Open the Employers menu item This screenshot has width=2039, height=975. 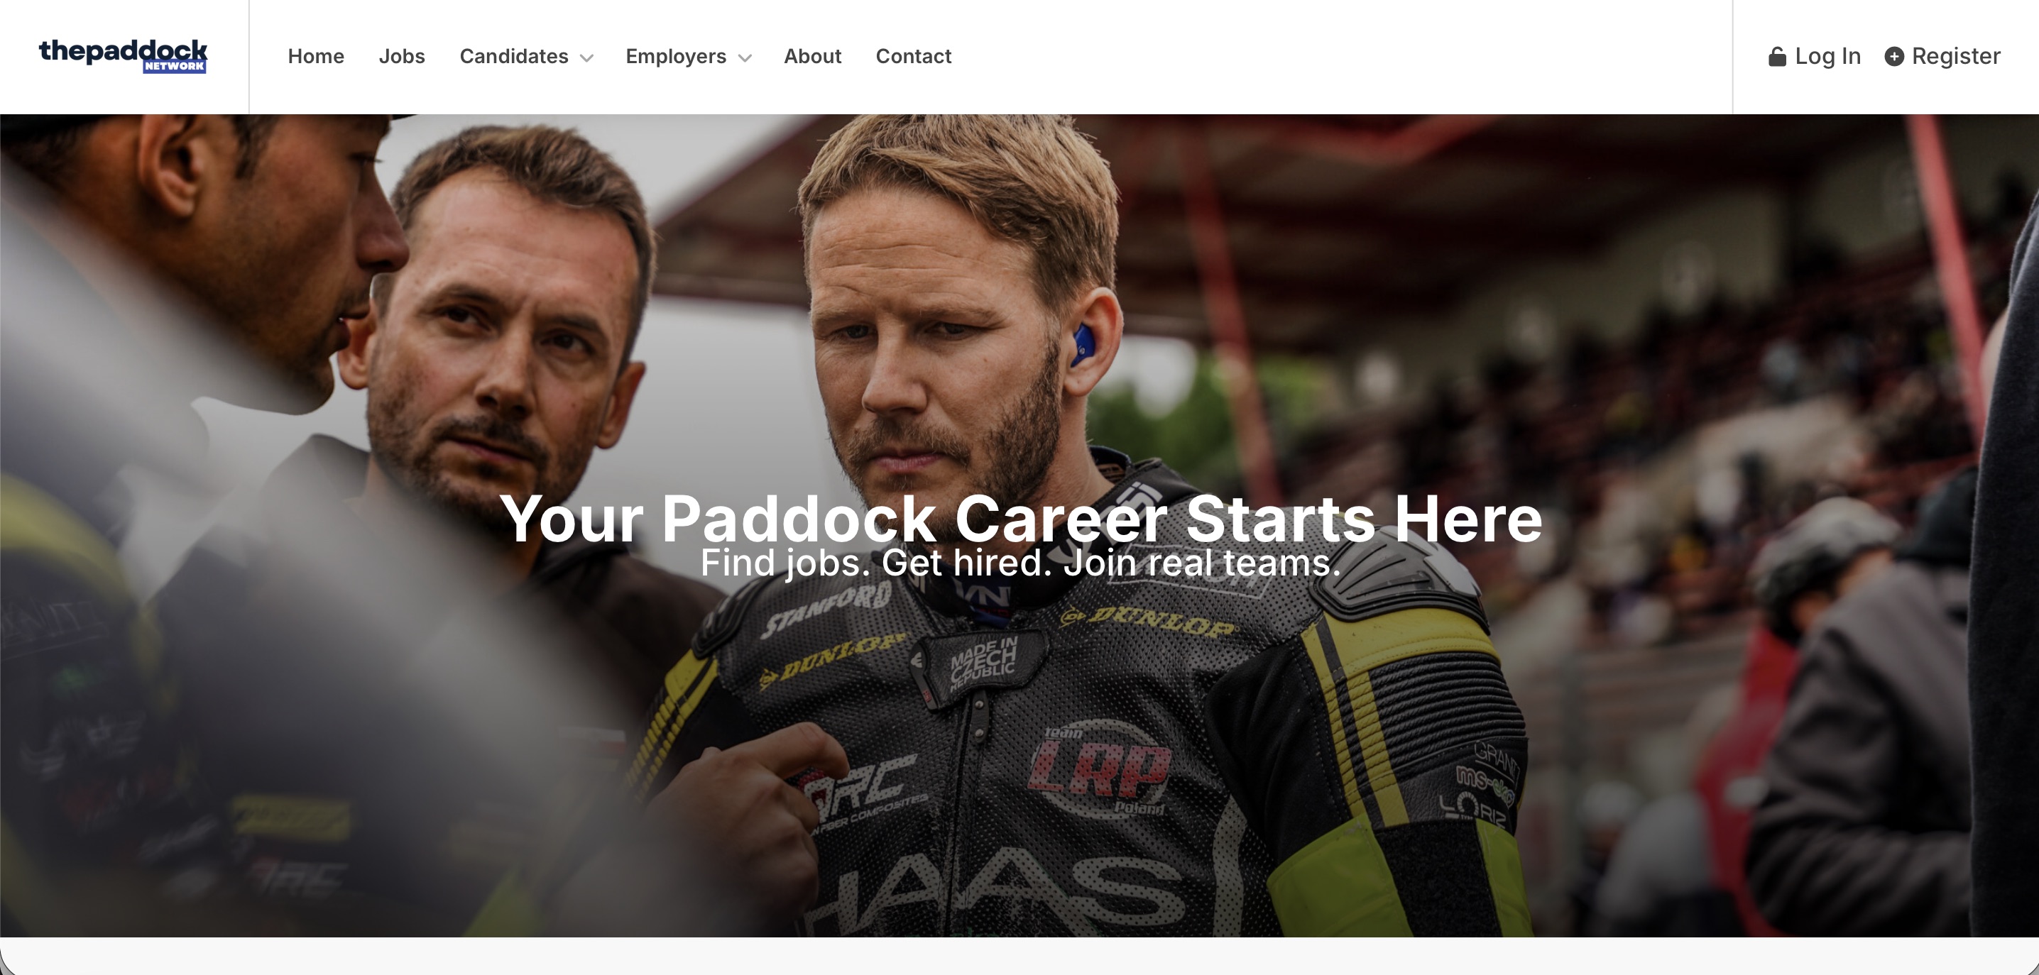(676, 56)
